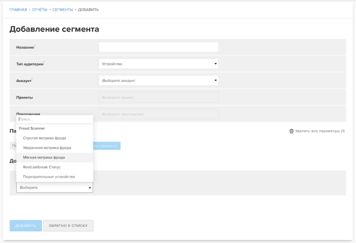
Task: Click the Удалить все параметры link text
Action: (x=320, y=131)
